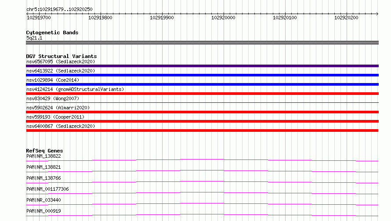This screenshot has height=221, width=391.
Task: Click ruler position 102920100
Action: coord(285,18)
